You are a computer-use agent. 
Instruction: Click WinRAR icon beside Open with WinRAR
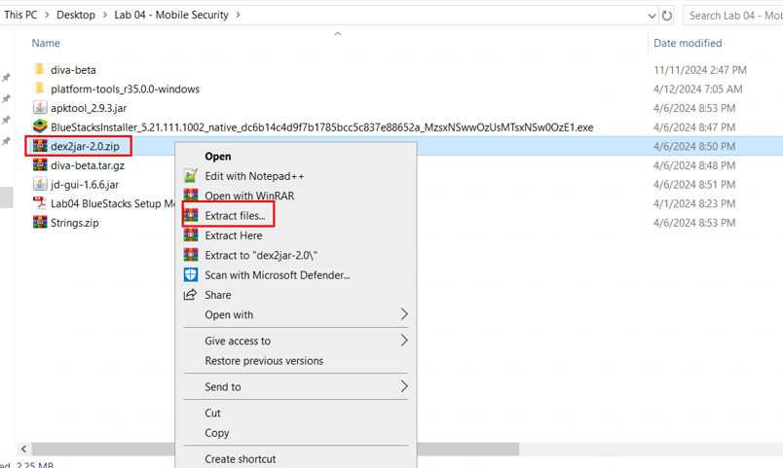coord(190,196)
